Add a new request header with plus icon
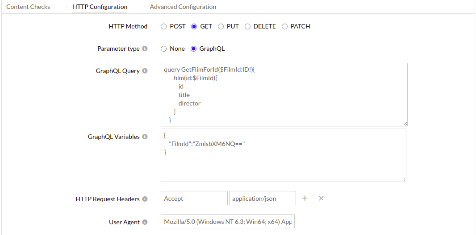476x235 pixels. tap(305, 199)
